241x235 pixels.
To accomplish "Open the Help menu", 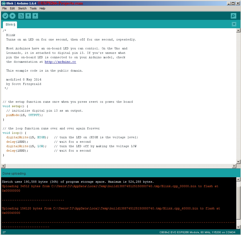I will (x=42, y=8).
